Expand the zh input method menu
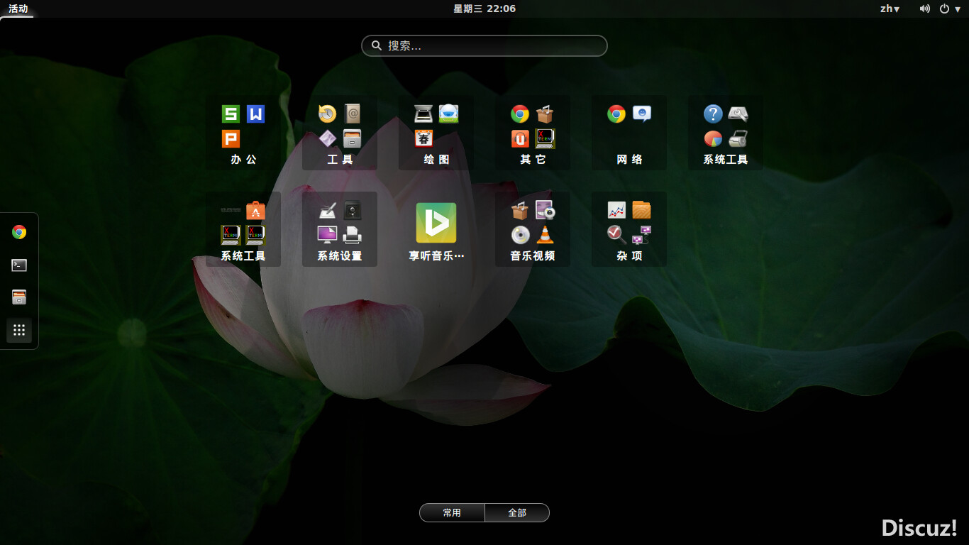 click(890, 9)
